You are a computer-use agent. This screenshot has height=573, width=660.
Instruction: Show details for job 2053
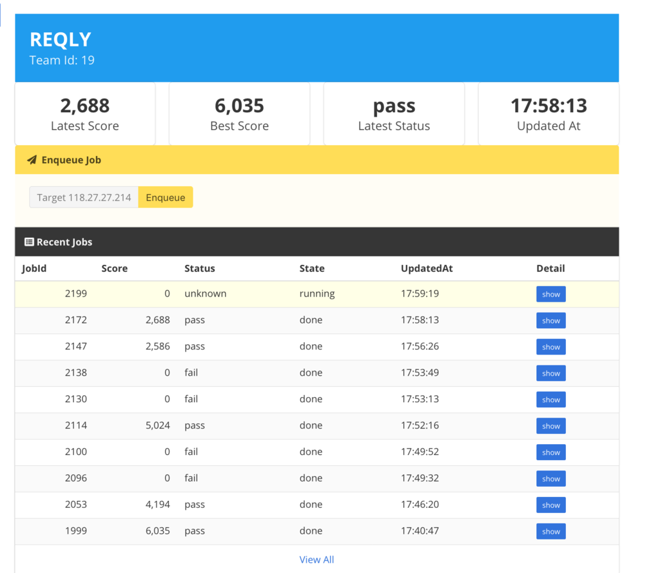pyautogui.click(x=550, y=505)
